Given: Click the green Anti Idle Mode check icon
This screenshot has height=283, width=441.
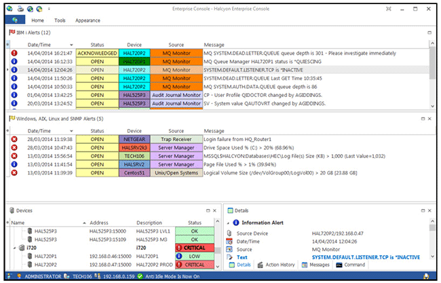Looking at the screenshot, I should pos(140,276).
